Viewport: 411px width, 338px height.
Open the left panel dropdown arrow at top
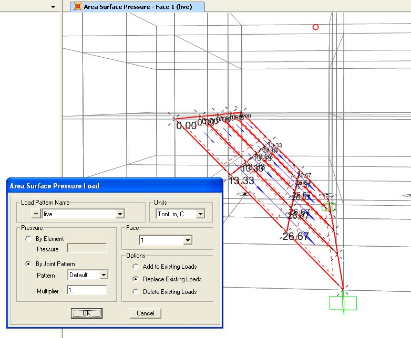pyautogui.click(x=53, y=7)
